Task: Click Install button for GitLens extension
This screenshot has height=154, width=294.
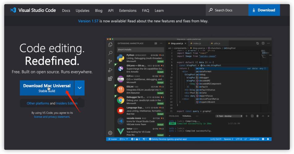Action: 160,72
